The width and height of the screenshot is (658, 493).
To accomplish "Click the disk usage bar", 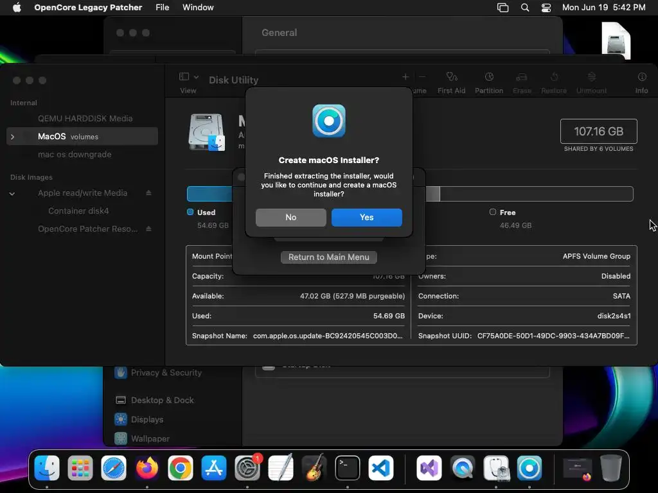I will tap(409, 194).
